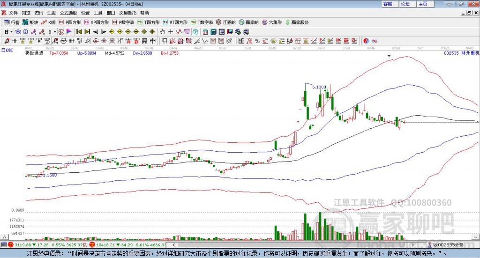Screen dimensions: 480x258
Task: Switch to the K线 chart view
Action: pyautogui.click(x=48, y=22)
